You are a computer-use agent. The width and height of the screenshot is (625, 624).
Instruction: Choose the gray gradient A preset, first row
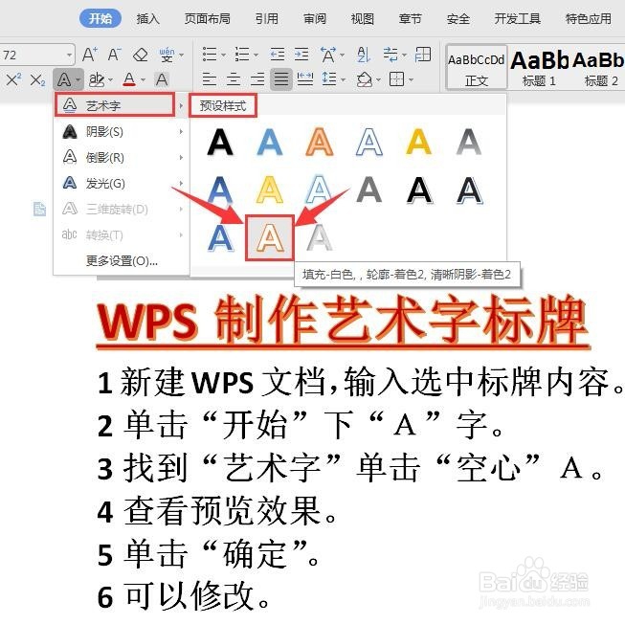(x=469, y=142)
